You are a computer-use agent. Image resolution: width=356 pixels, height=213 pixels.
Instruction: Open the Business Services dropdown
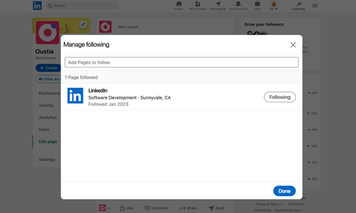click(290, 210)
